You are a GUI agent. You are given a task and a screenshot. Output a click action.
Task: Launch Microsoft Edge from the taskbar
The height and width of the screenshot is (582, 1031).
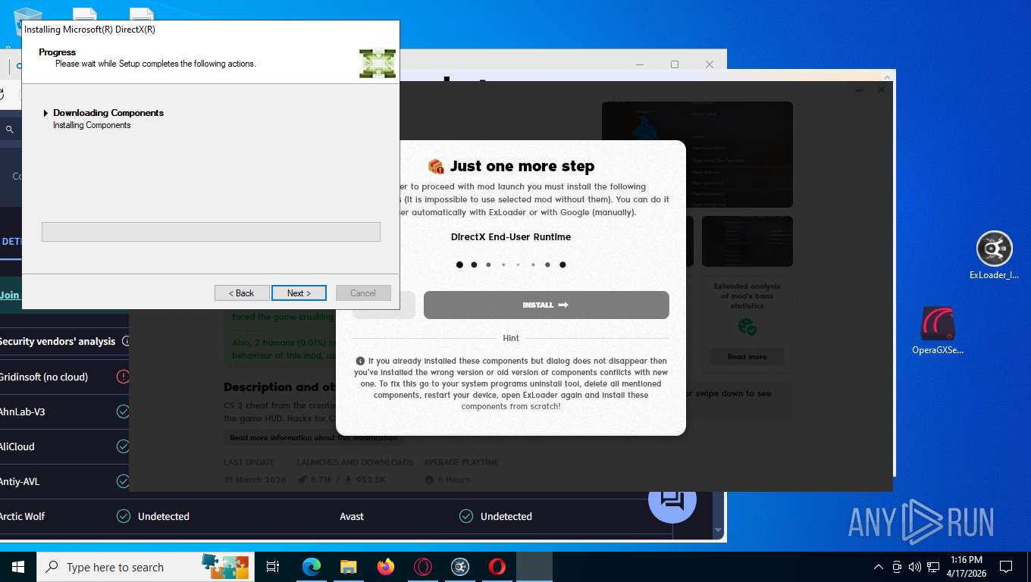coord(312,567)
